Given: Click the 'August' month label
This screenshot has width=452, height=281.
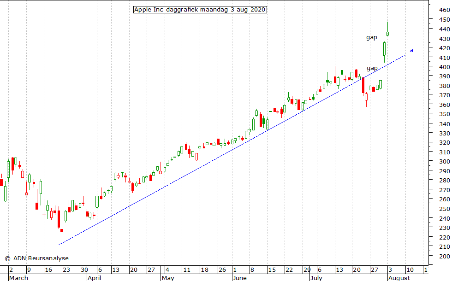Looking at the screenshot, I should tap(399, 278).
